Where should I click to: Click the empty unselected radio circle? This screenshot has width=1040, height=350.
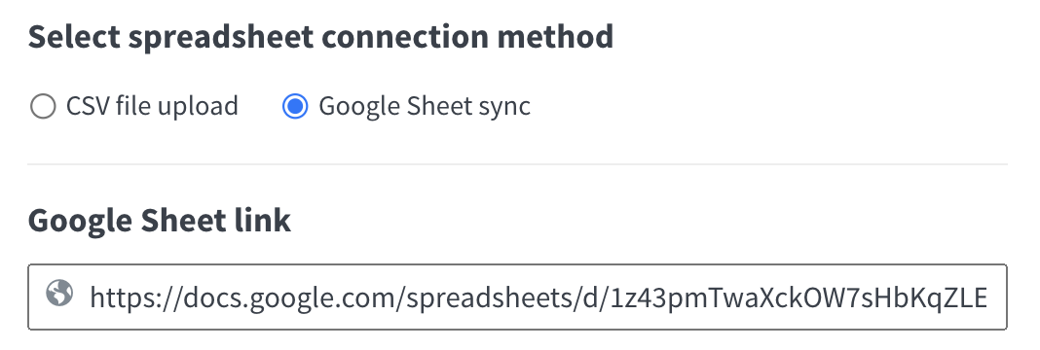[43, 106]
